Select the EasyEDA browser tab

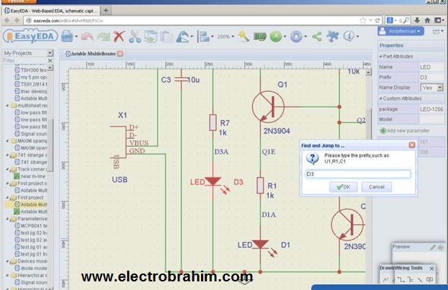coord(50,11)
